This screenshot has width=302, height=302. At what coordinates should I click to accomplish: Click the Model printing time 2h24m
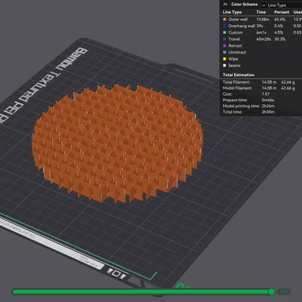click(268, 106)
